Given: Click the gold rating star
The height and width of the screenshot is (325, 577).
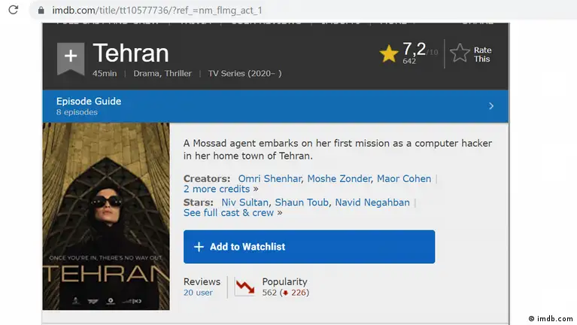Looking at the screenshot, I should (389, 53).
